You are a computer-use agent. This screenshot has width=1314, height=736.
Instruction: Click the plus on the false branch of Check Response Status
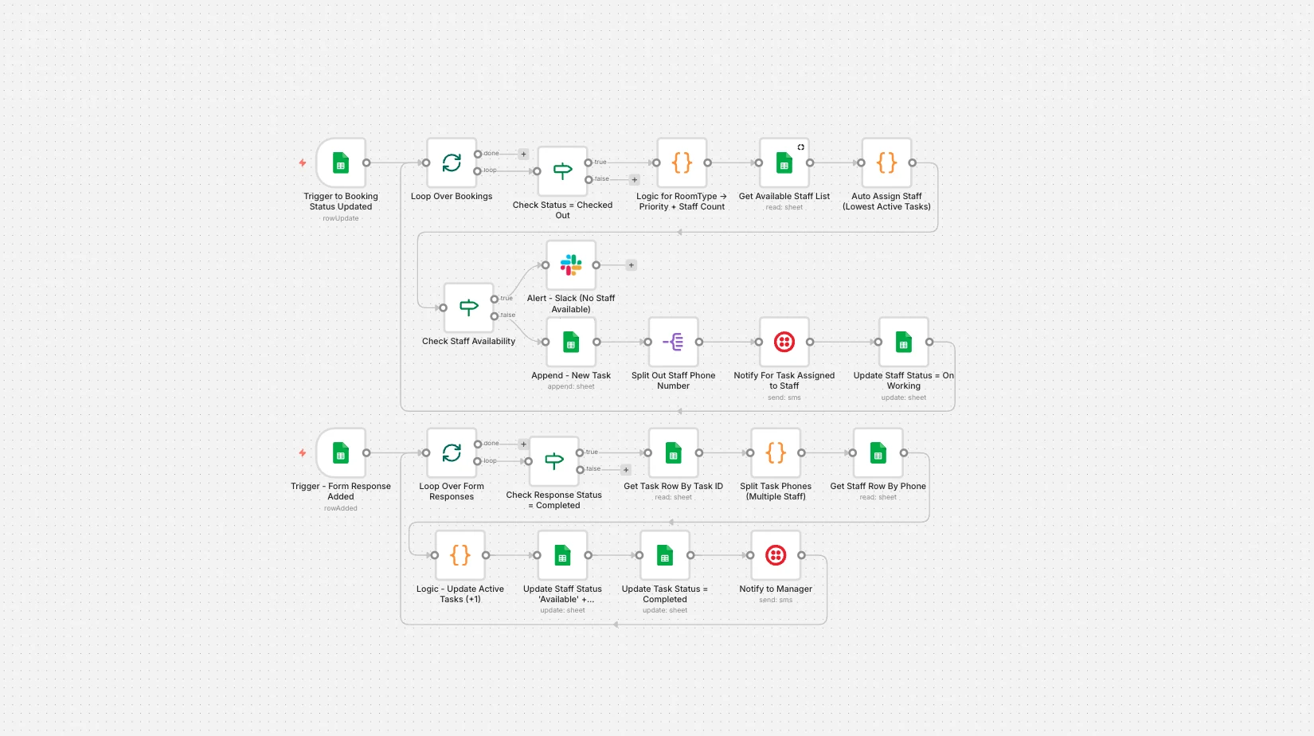(x=626, y=469)
